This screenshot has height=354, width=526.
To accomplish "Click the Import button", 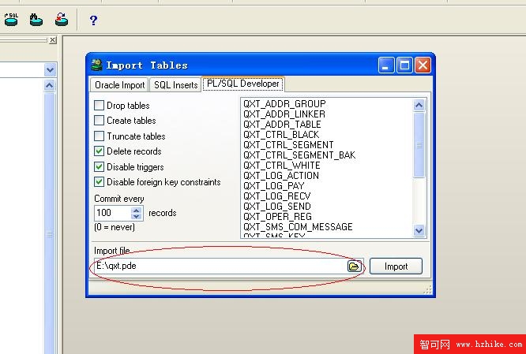I will coord(396,266).
